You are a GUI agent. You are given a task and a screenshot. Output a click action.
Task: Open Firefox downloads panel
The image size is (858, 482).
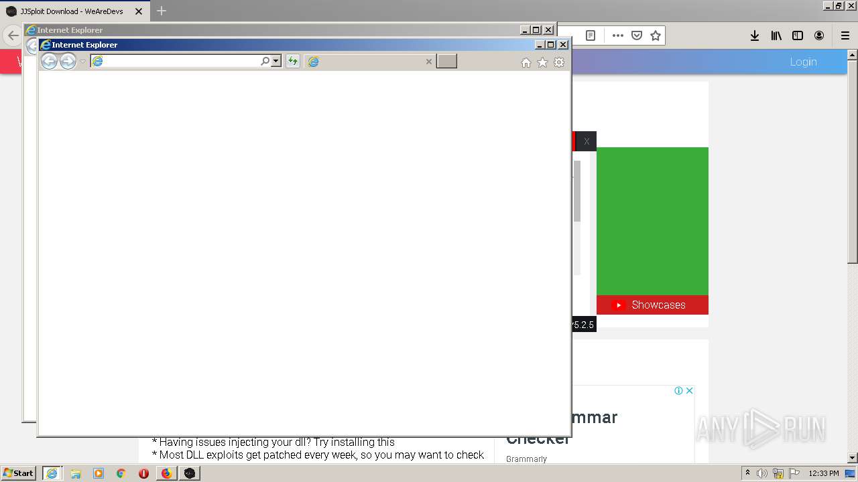coord(755,35)
